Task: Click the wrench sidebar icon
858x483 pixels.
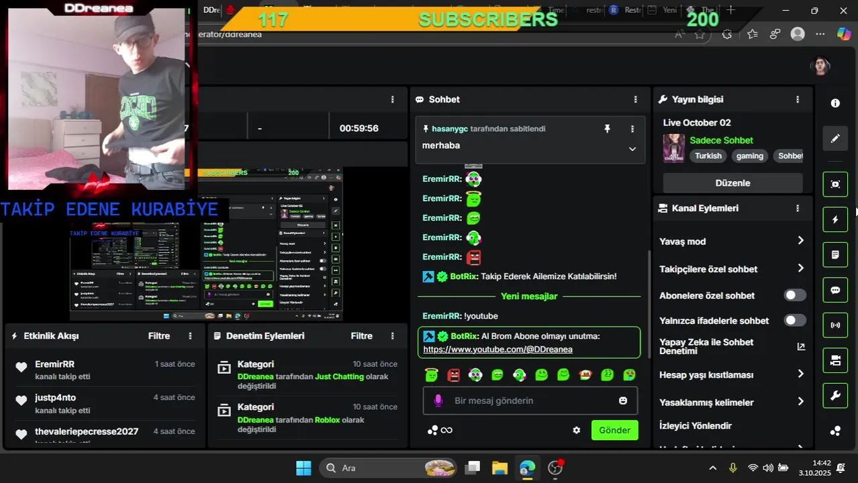Action: (x=835, y=396)
